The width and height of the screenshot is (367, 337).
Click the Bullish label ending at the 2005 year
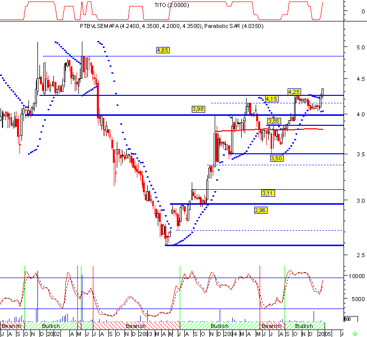click(304, 326)
